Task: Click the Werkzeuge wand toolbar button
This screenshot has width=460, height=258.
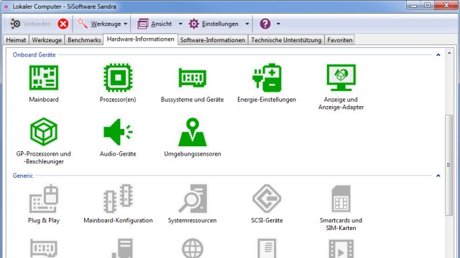Action: [98, 24]
